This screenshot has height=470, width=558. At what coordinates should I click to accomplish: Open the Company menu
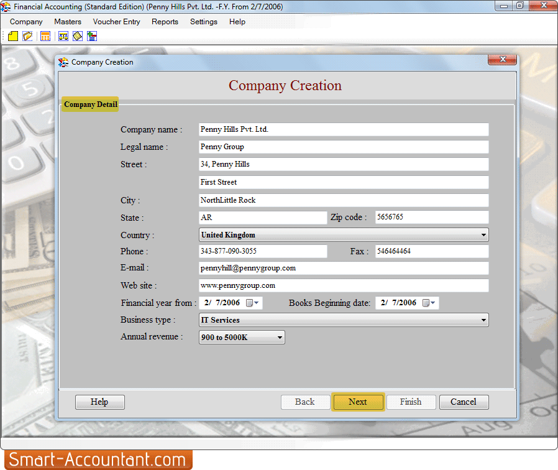26,22
